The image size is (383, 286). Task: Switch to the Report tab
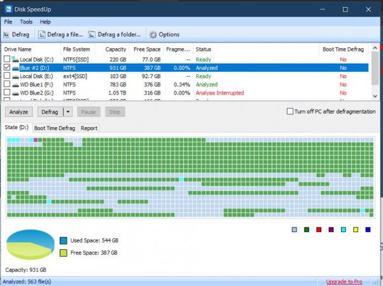tap(89, 128)
